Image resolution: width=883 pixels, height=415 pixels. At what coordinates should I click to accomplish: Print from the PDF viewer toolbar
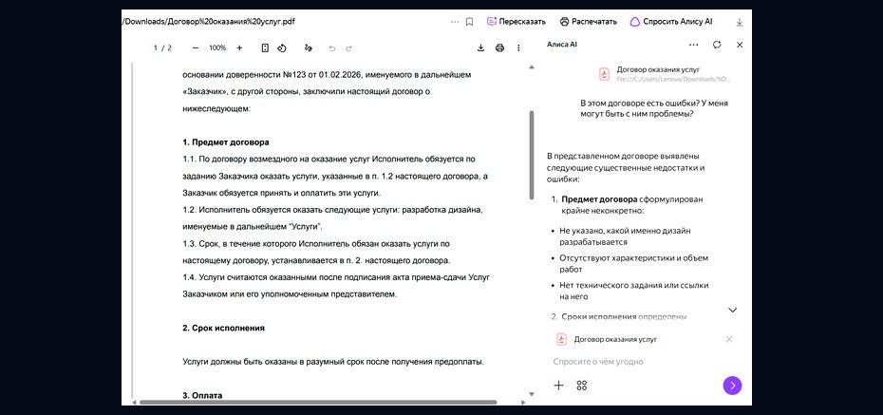coord(499,47)
